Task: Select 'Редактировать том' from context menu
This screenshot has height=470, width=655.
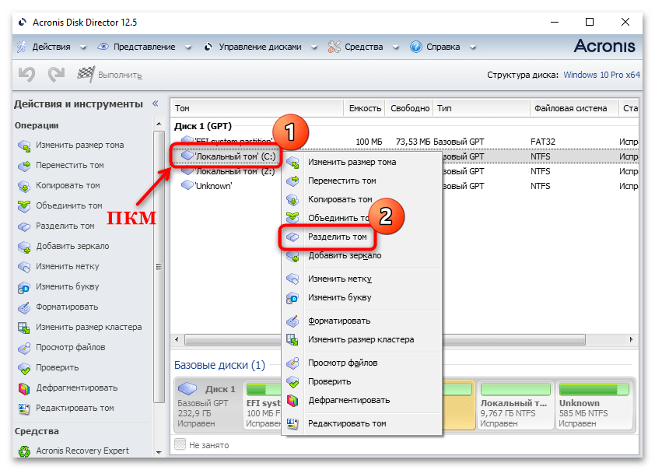Action: click(x=346, y=423)
